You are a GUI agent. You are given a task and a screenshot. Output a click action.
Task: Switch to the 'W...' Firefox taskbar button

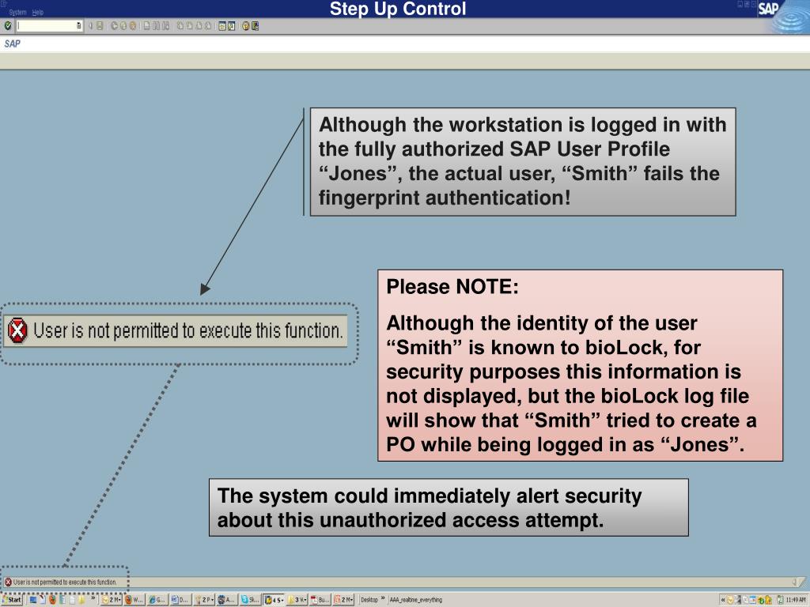(x=134, y=600)
